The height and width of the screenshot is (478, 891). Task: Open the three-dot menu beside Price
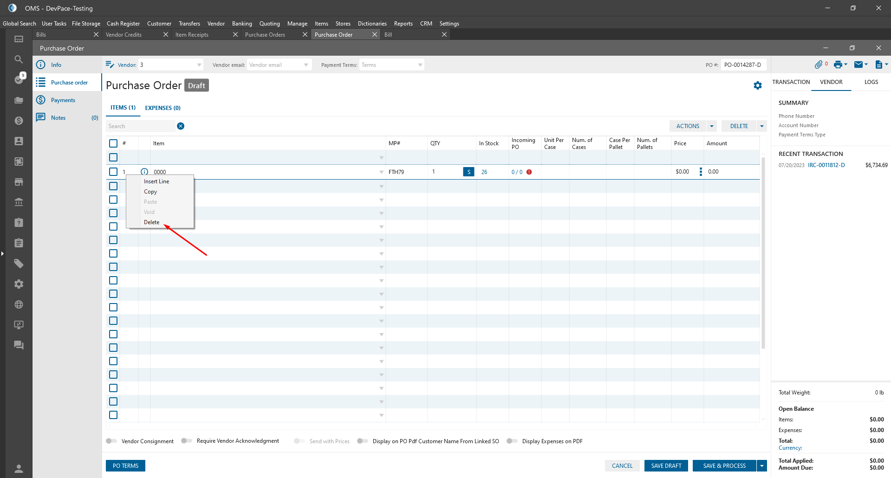(701, 172)
